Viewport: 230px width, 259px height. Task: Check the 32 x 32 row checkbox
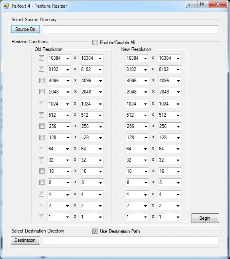[41, 160]
